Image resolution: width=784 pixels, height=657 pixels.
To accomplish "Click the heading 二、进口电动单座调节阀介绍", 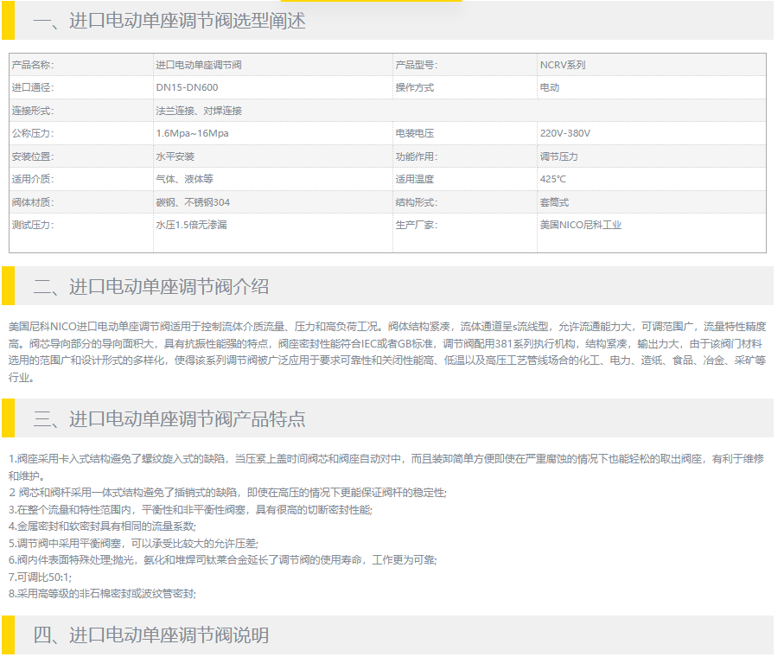I will point(151,287).
